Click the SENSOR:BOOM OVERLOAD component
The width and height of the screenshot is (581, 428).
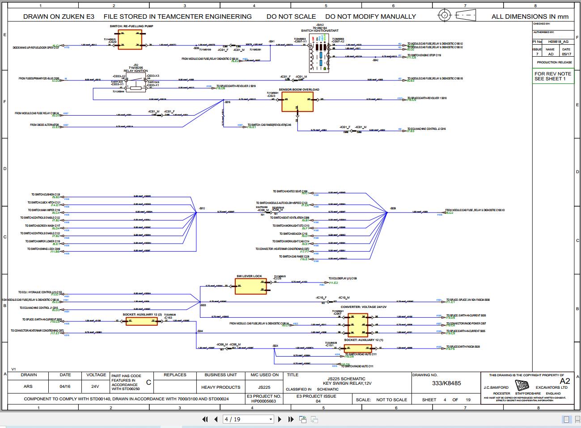coord(297,102)
